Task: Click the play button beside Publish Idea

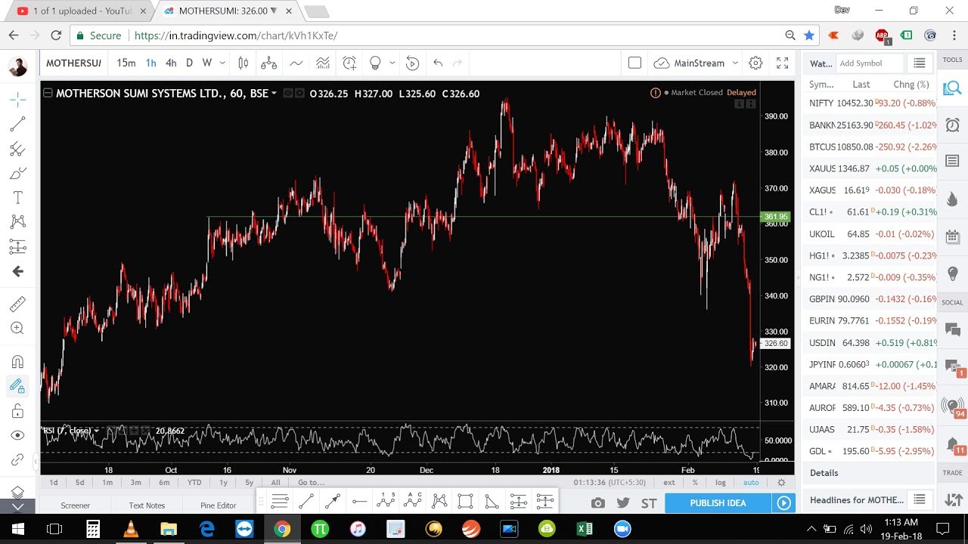Action: (783, 503)
